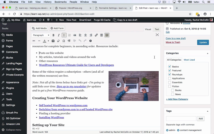The image size is (214, 134).
Task: Click Copy to a new draft sidebar link
Action: pos(176,38)
